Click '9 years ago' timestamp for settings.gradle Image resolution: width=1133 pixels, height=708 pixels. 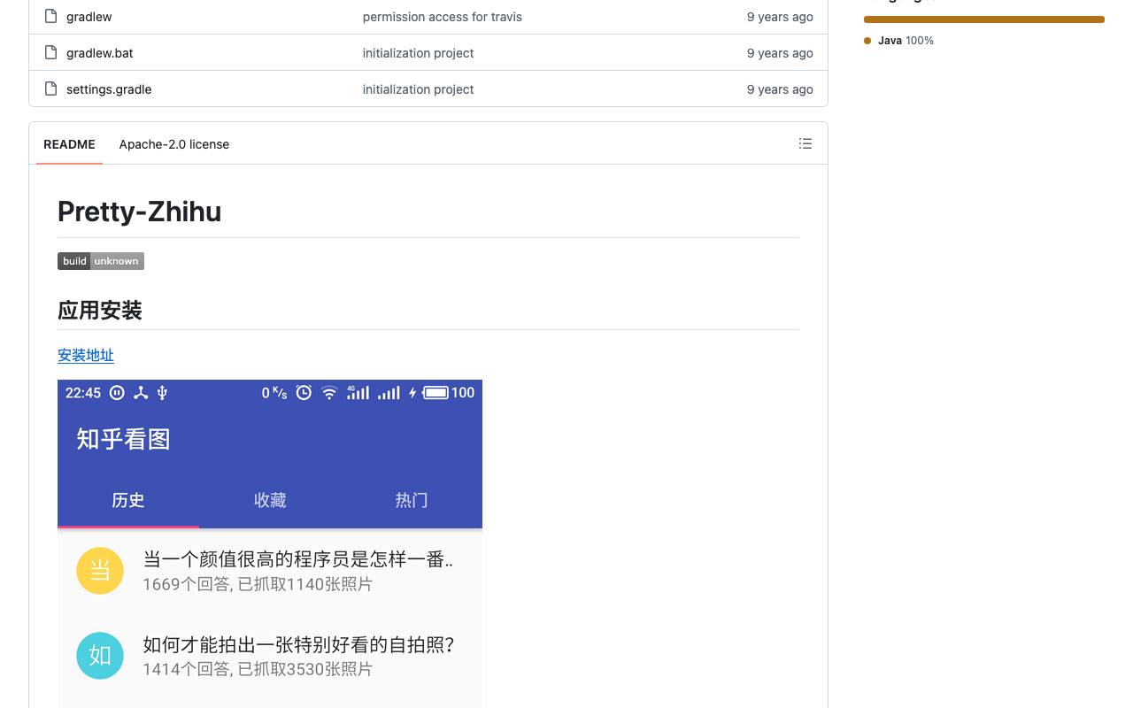coord(780,89)
